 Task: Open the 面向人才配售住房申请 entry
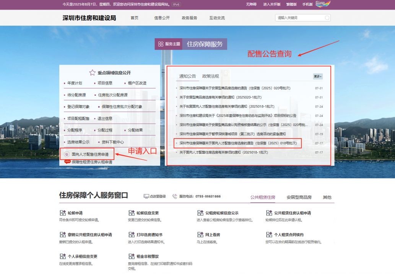[90, 154]
